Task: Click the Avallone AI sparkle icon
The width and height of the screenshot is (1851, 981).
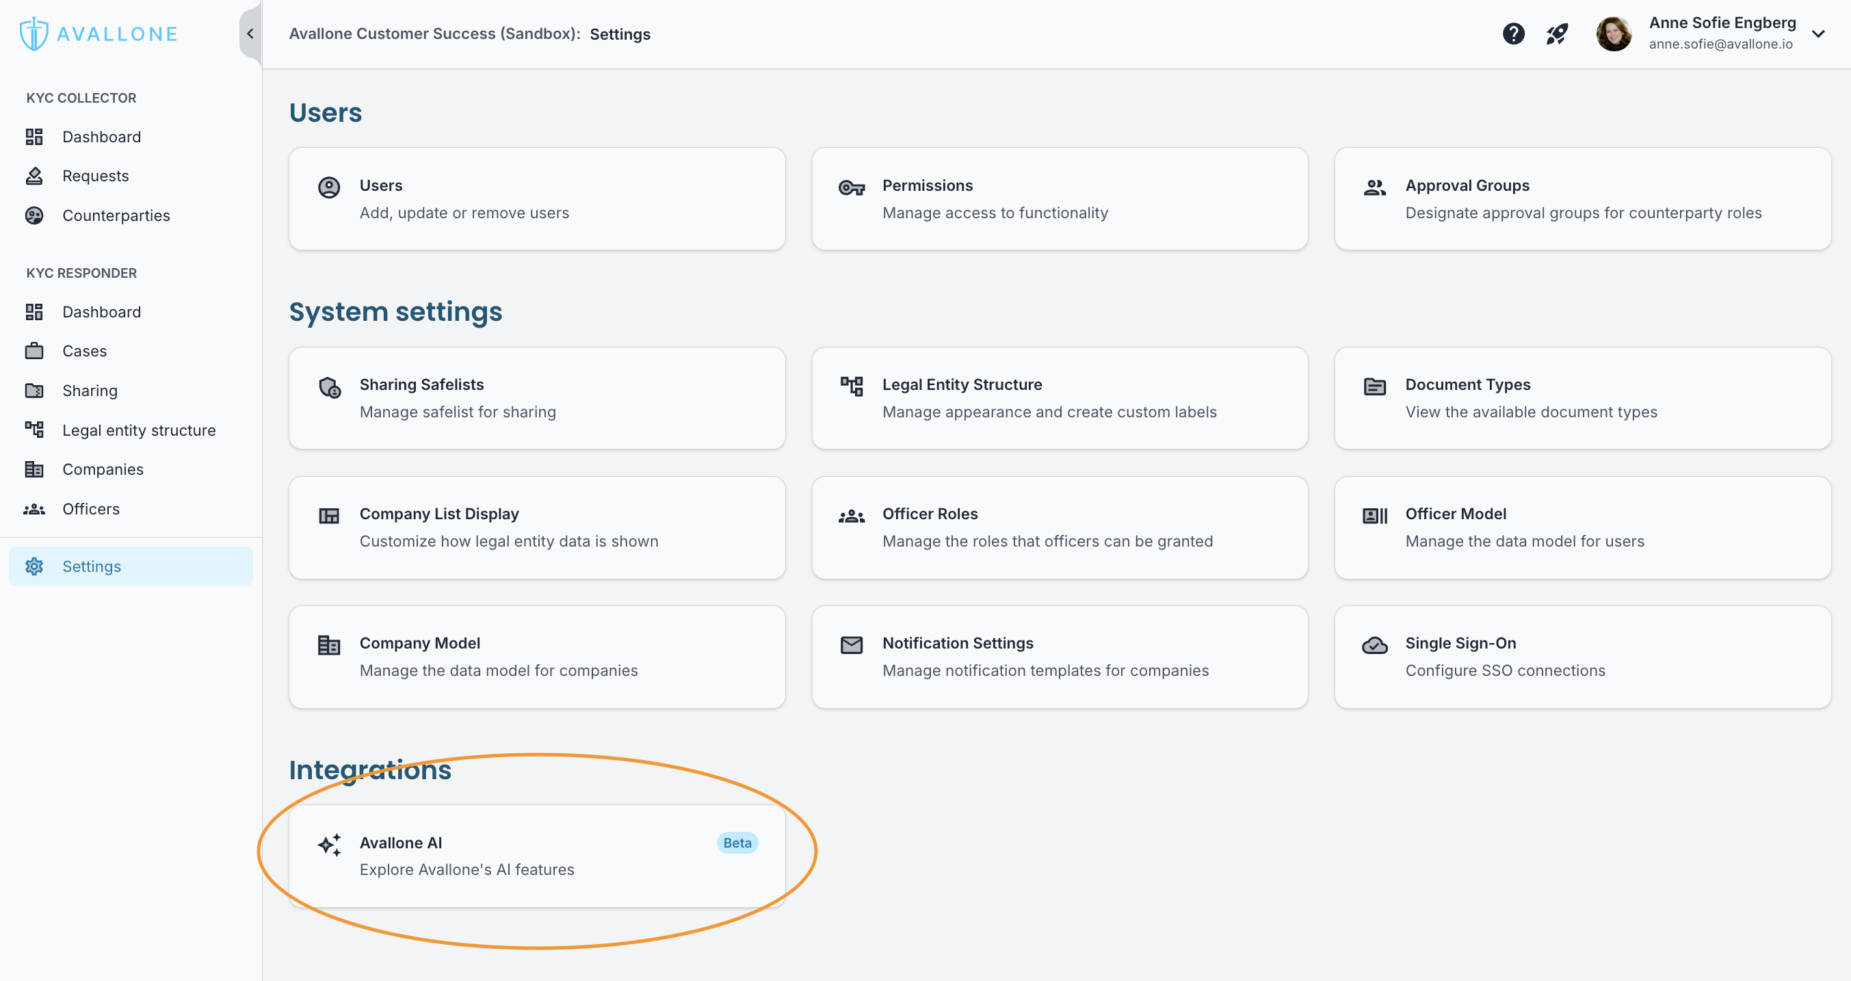Action: click(330, 844)
